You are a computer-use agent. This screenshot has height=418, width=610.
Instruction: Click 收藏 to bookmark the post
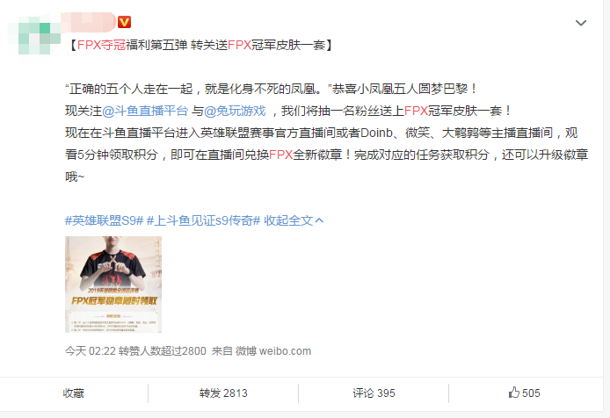tap(74, 393)
